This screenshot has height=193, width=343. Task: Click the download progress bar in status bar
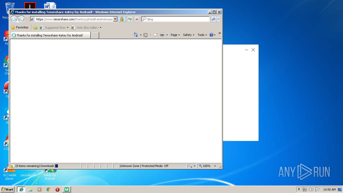point(68,166)
